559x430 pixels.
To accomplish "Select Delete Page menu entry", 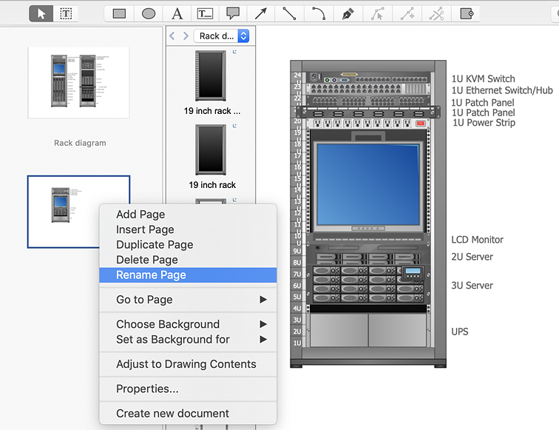I will coord(147,260).
